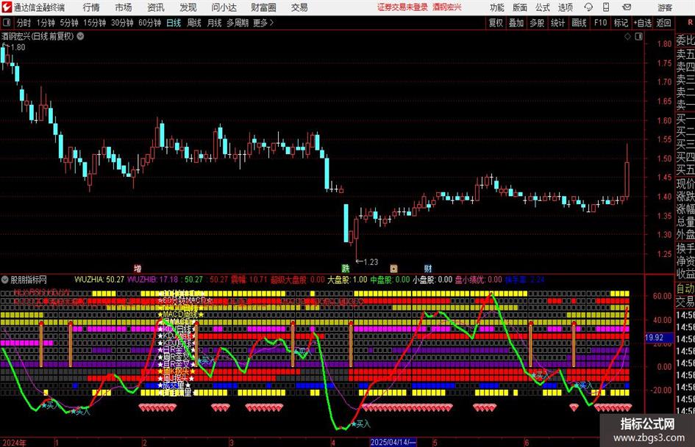Open the 行情 menu
695x447 pixels.
[91, 7]
